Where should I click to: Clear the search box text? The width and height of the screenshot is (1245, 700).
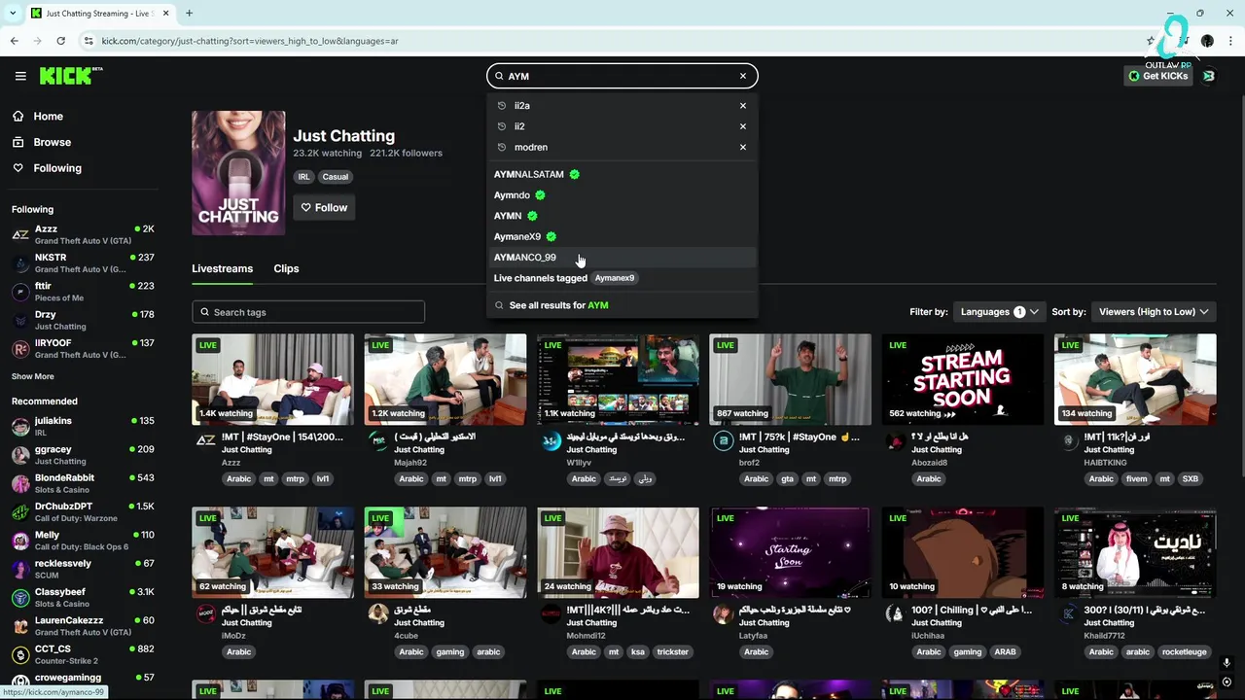[743, 76]
